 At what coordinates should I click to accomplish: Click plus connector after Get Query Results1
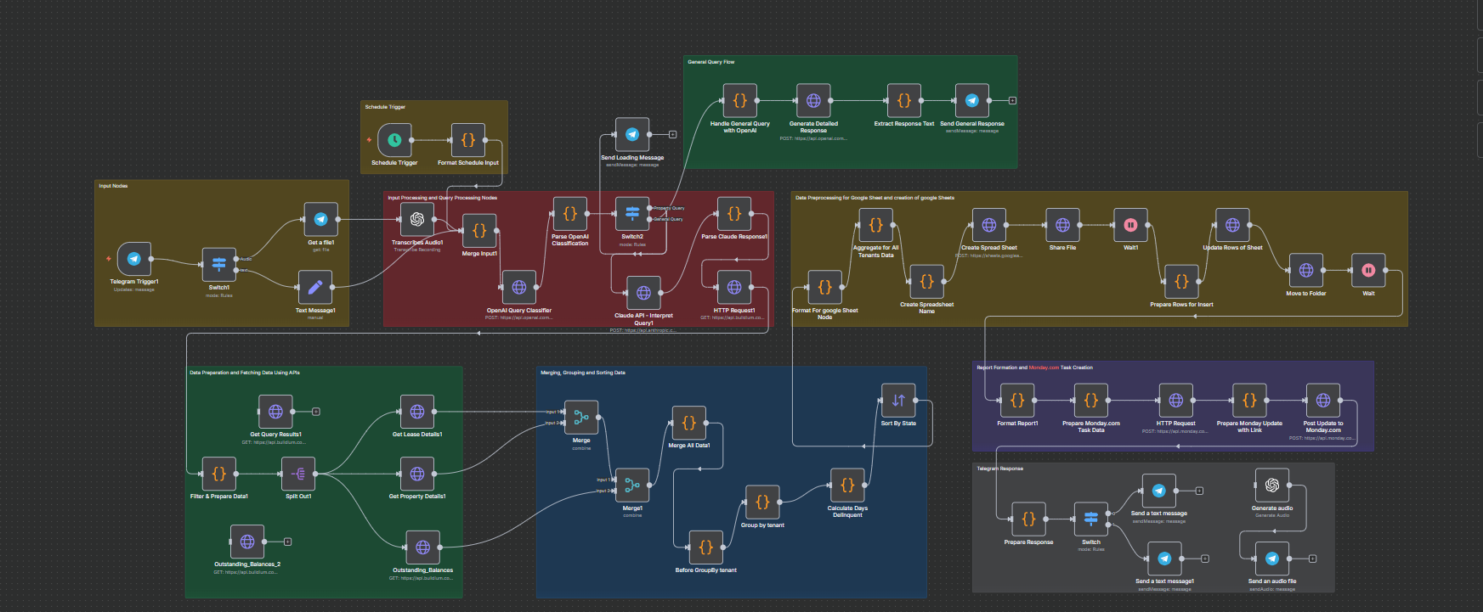point(316,412)
